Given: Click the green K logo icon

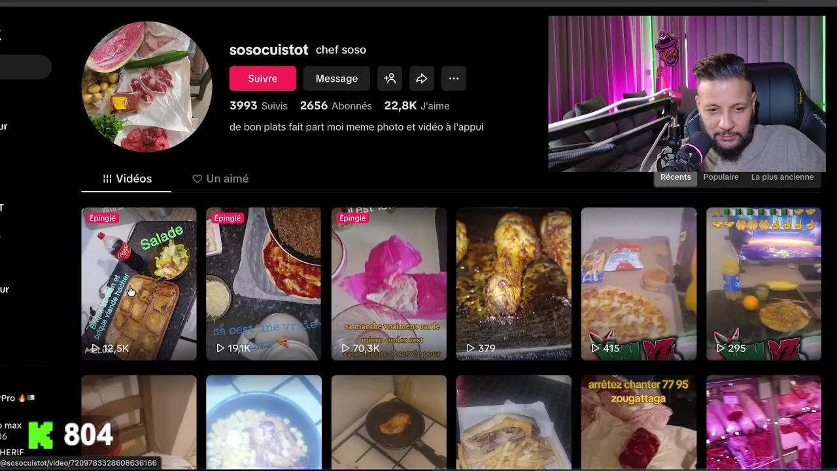Looking at the screenshot, I should 41,434.
